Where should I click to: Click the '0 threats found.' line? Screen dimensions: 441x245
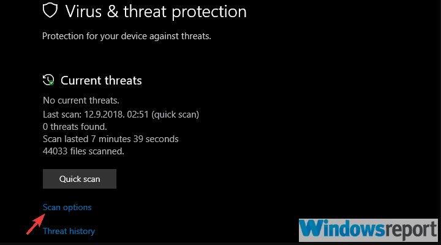click(x=75, y=127)
